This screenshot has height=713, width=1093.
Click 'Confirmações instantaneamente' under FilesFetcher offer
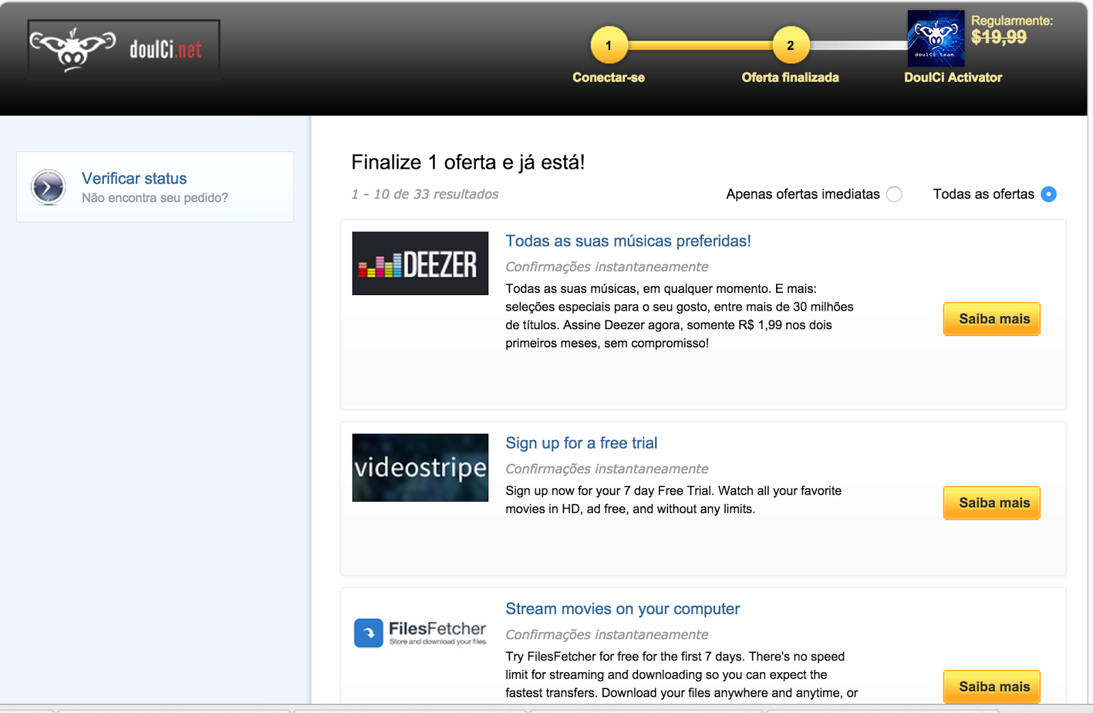point(607,635)
